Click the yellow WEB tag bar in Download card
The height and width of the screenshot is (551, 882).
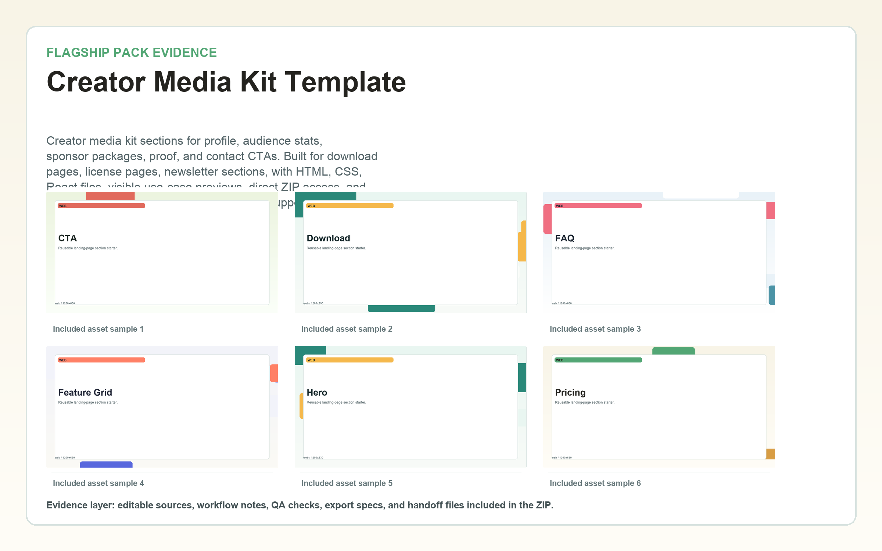click(x=350, y=206)
